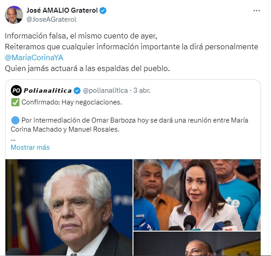271x256 pixels.
Task: Open the @JoseAGraterol handle
Action: tap(51, 19)
